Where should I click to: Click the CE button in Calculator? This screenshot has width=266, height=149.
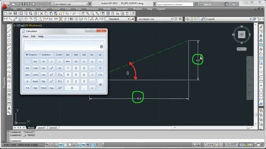[76, 62]
